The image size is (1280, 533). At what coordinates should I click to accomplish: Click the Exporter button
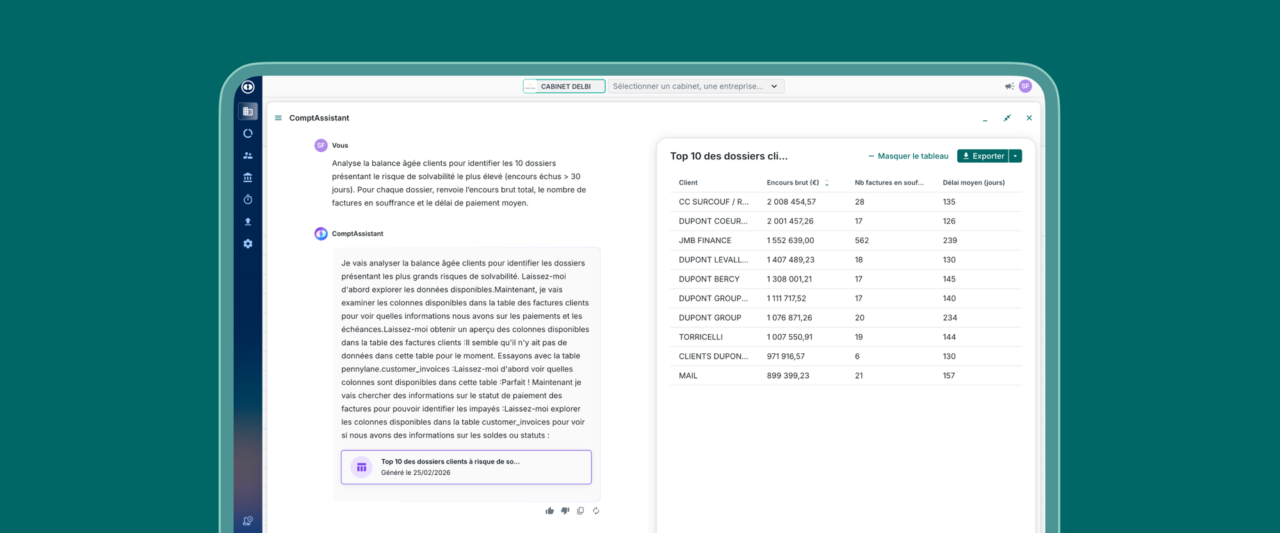(983, 156)
